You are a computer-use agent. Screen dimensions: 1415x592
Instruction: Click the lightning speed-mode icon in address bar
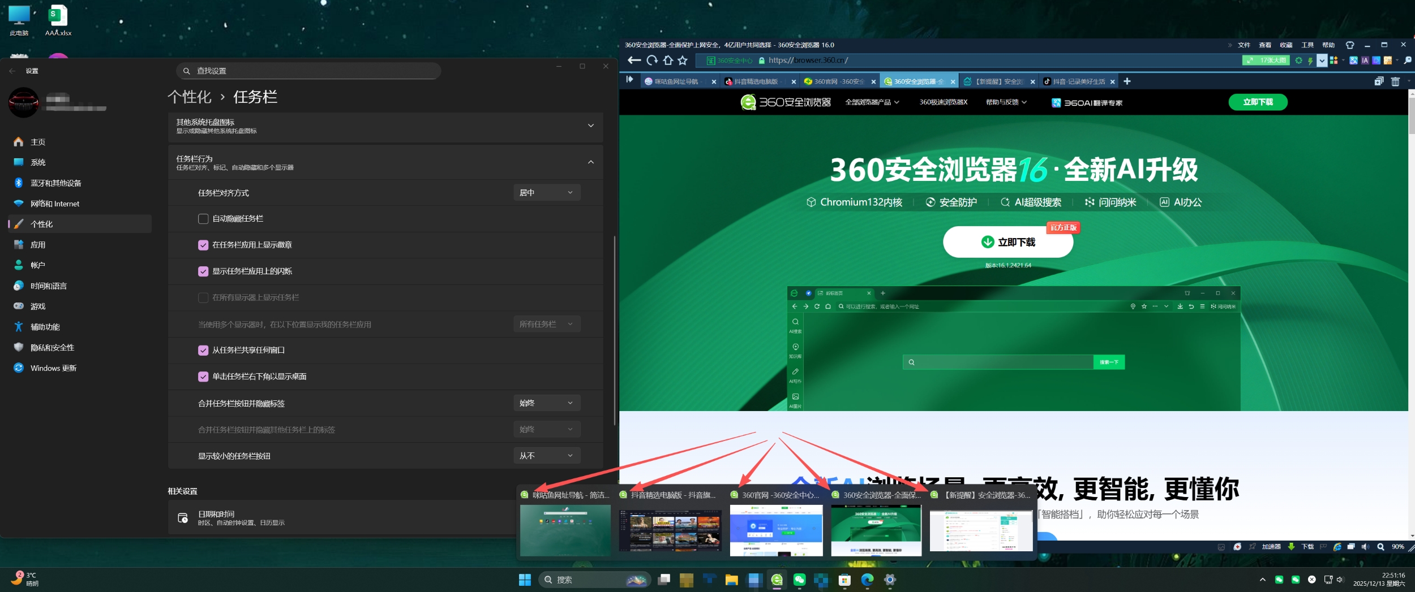coord(1311,60)
